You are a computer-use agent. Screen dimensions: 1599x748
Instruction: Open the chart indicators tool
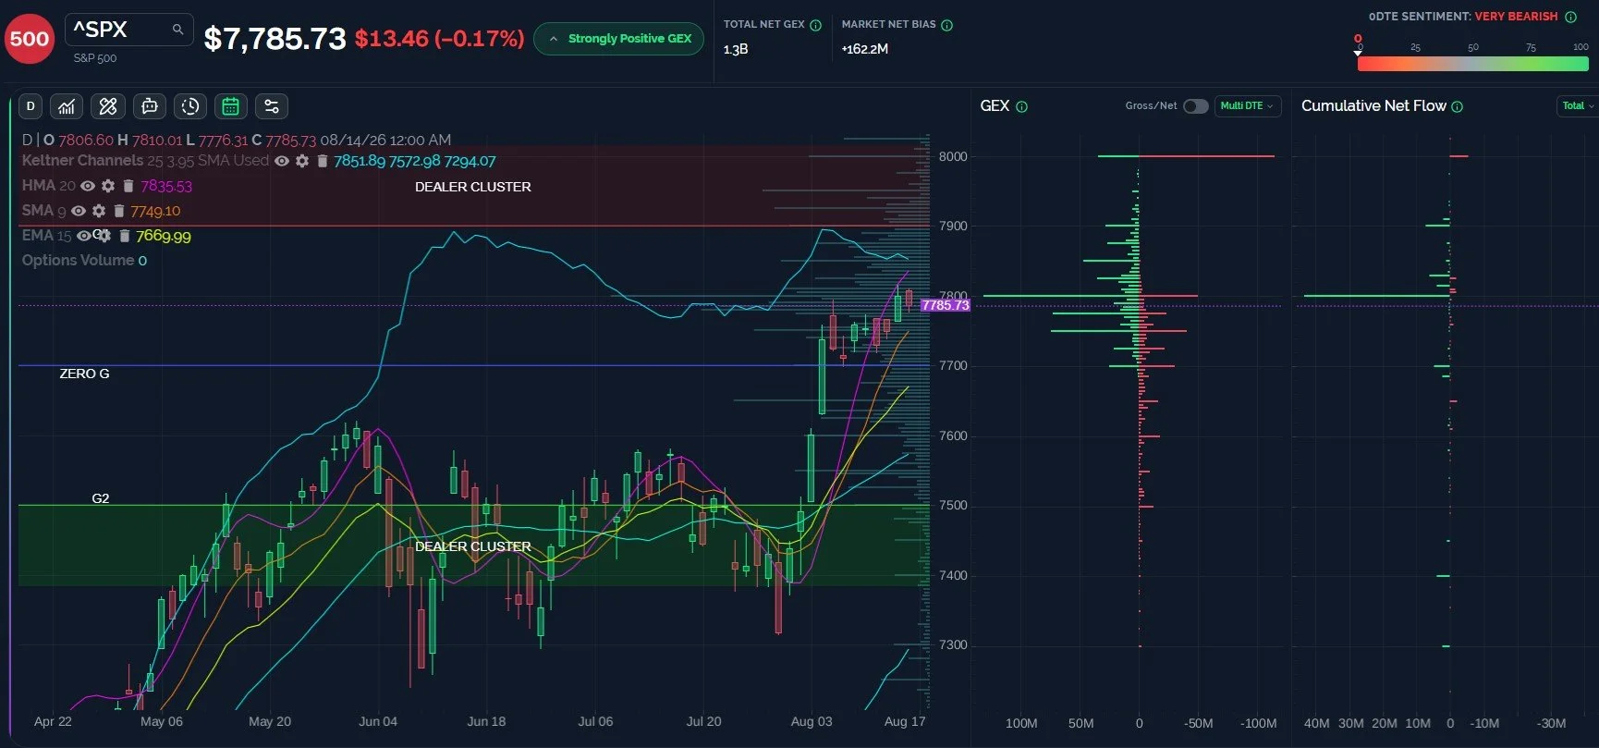(67, 106)
